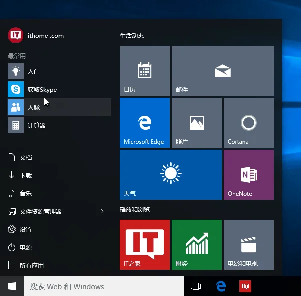
Task: Click the 最常用 section heading
Action: coord(17,56)
